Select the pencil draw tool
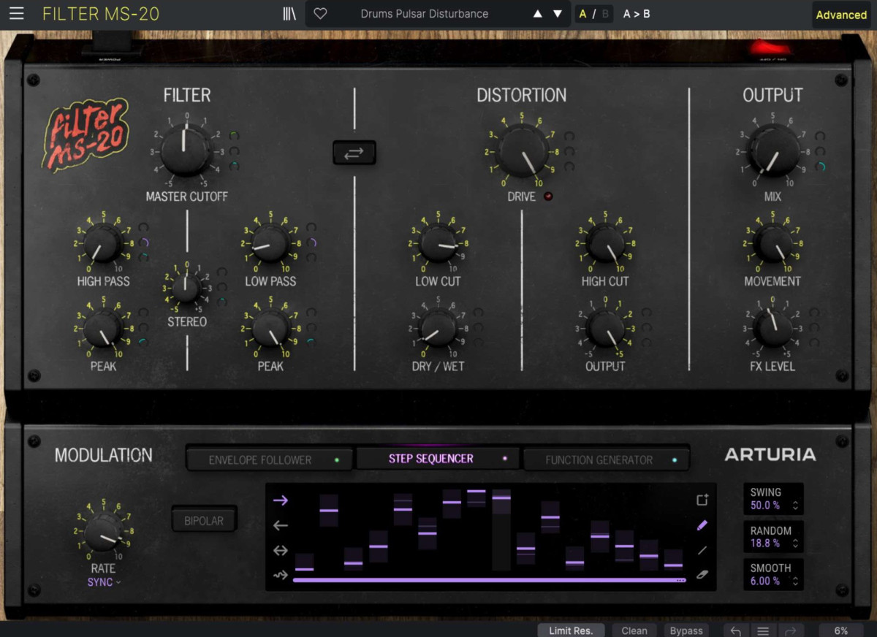 click(702, 525)
